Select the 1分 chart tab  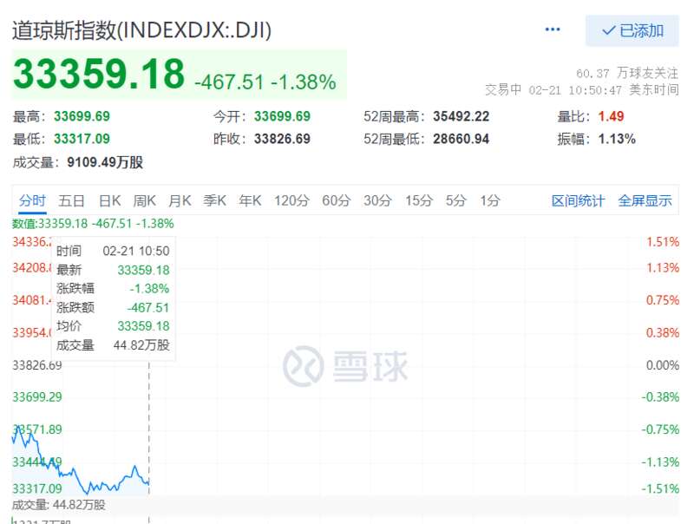(490, 201)
